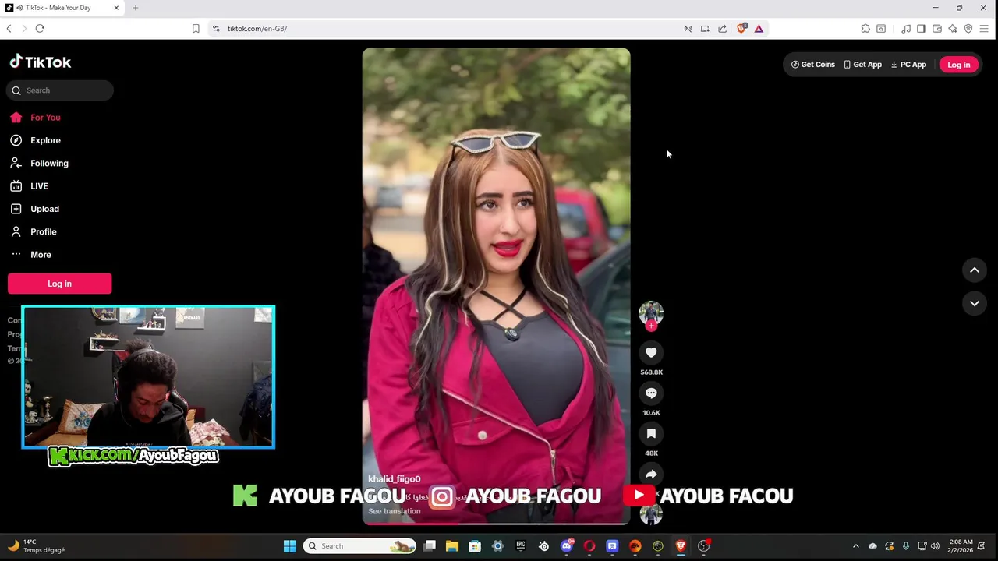Open the weather widget showing 14°C

click(x=37, y=546)
